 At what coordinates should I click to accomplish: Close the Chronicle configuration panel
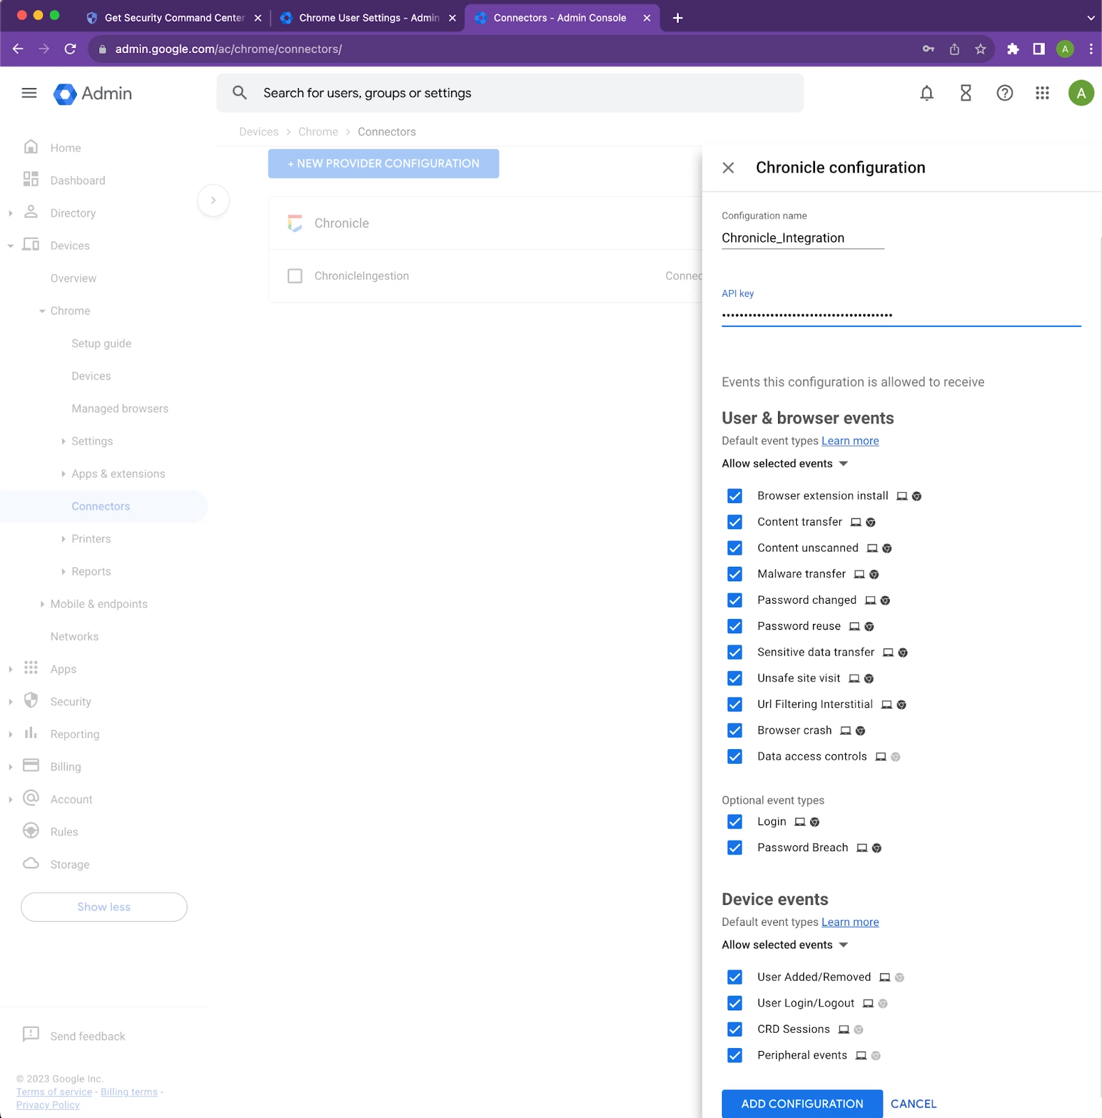click(x=728, y=168)
